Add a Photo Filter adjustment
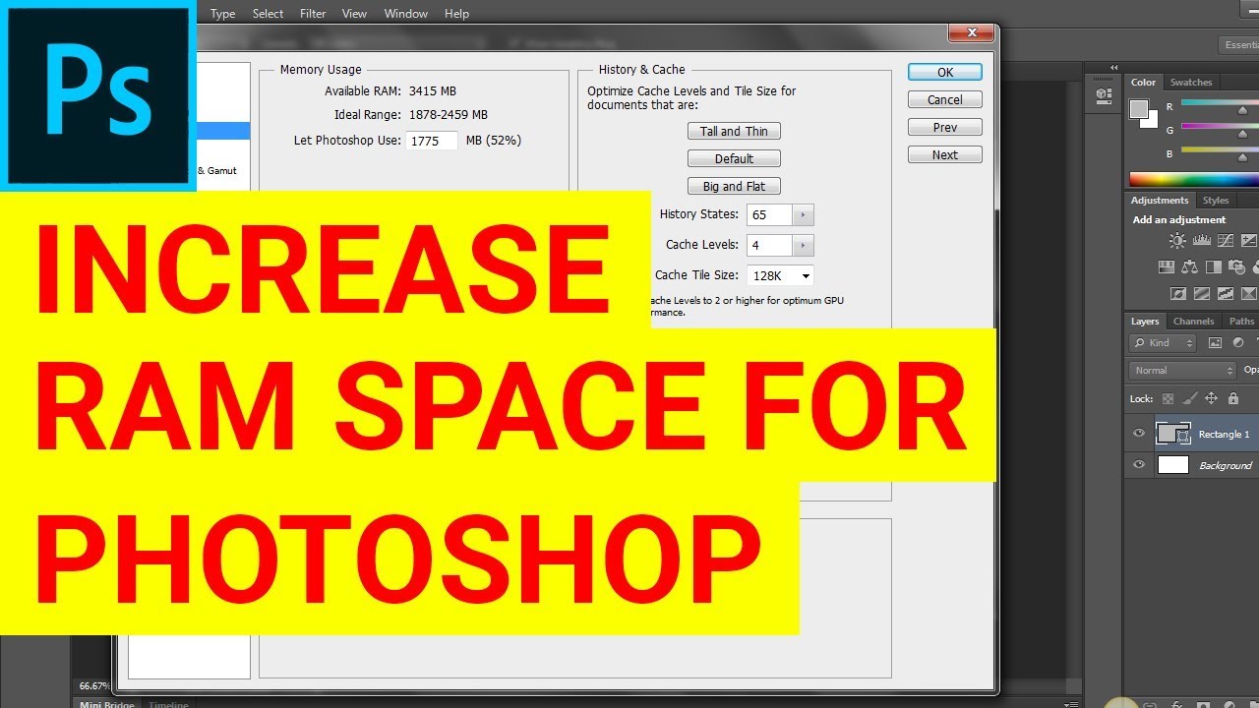This screenshot has width=1259, height=708. tap(1236, 266)
